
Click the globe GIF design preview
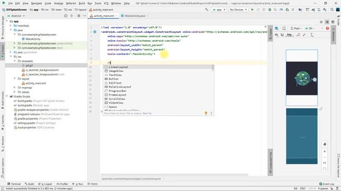pos(302,77)
